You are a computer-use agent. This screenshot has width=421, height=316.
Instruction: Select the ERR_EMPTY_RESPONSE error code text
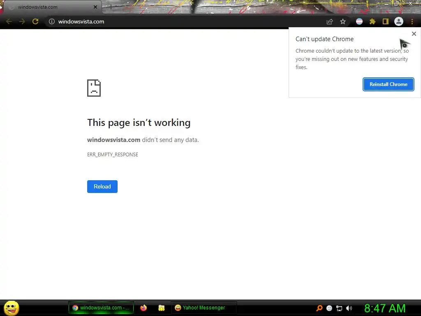[113, 155]
